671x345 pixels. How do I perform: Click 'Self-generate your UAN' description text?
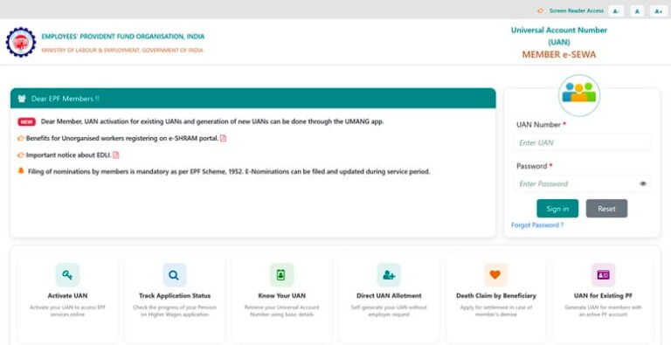click(389, 311)
